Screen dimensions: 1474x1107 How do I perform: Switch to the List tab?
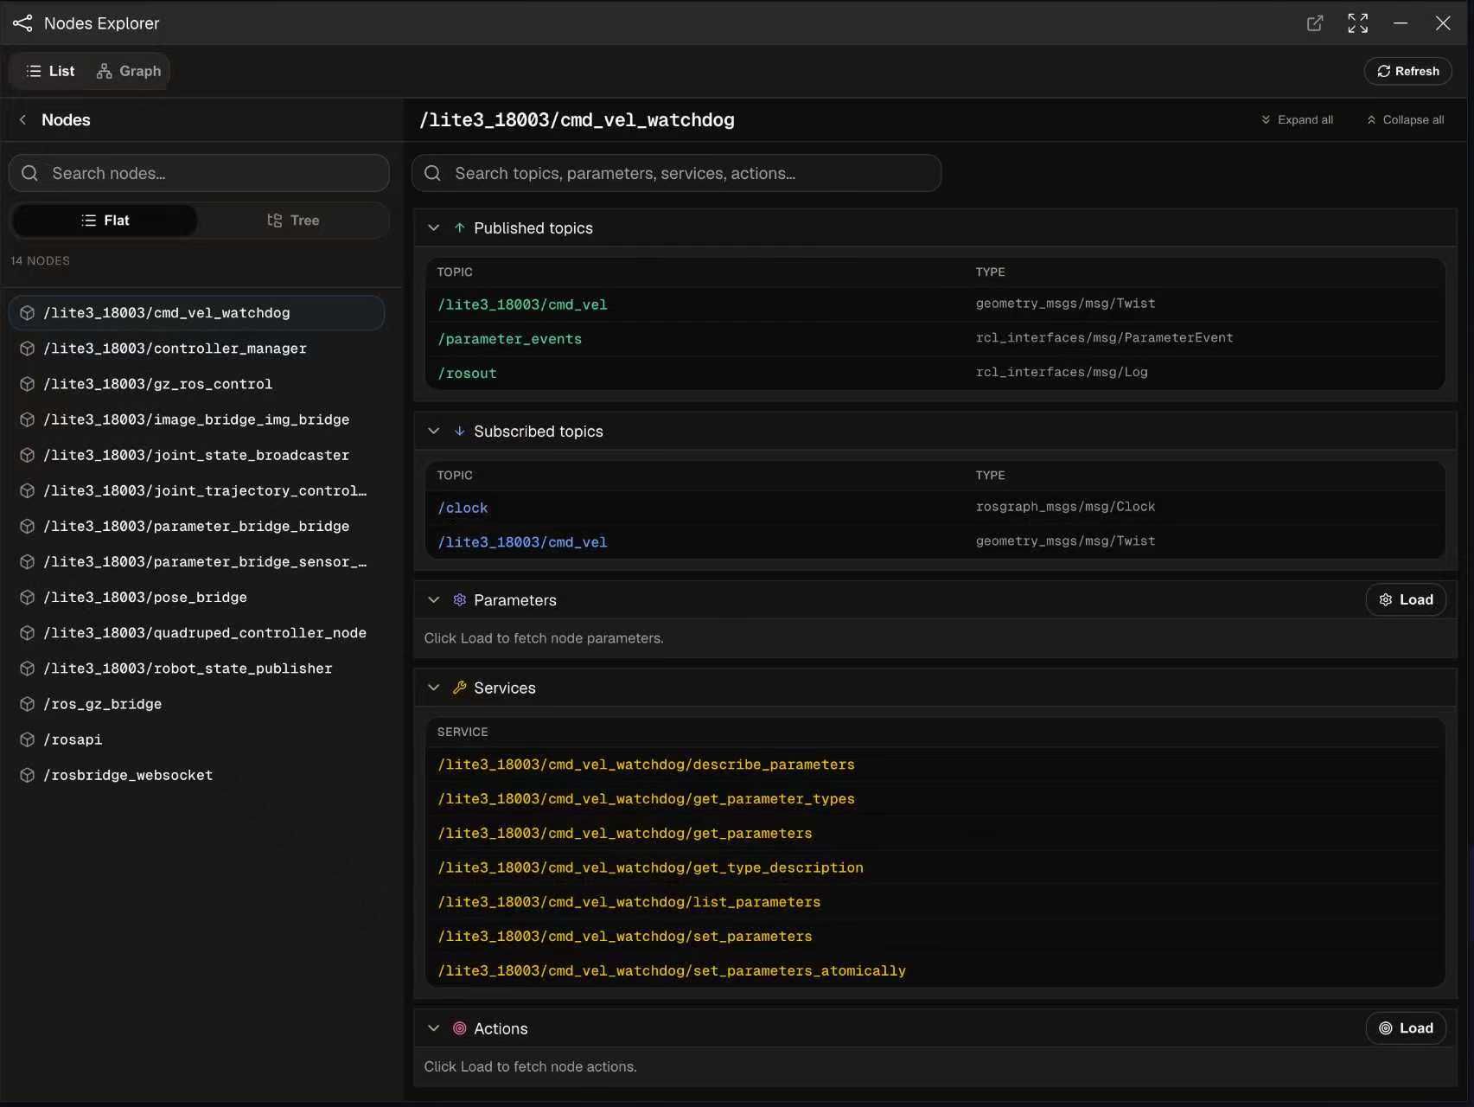coord(50,71)
